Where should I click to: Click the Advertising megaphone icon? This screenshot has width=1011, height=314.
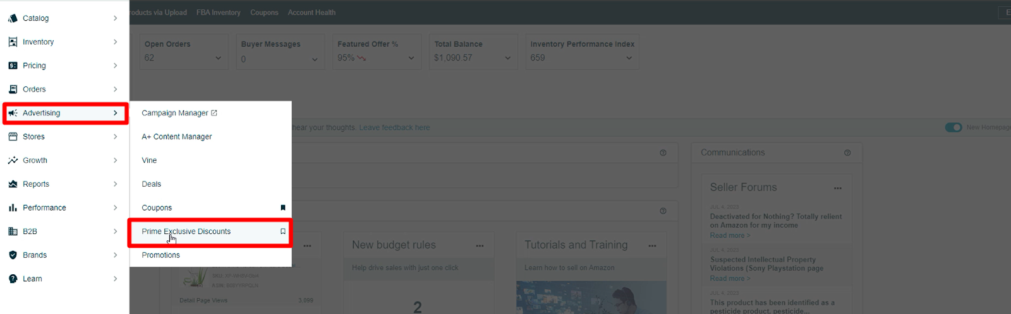pos(13,113)
